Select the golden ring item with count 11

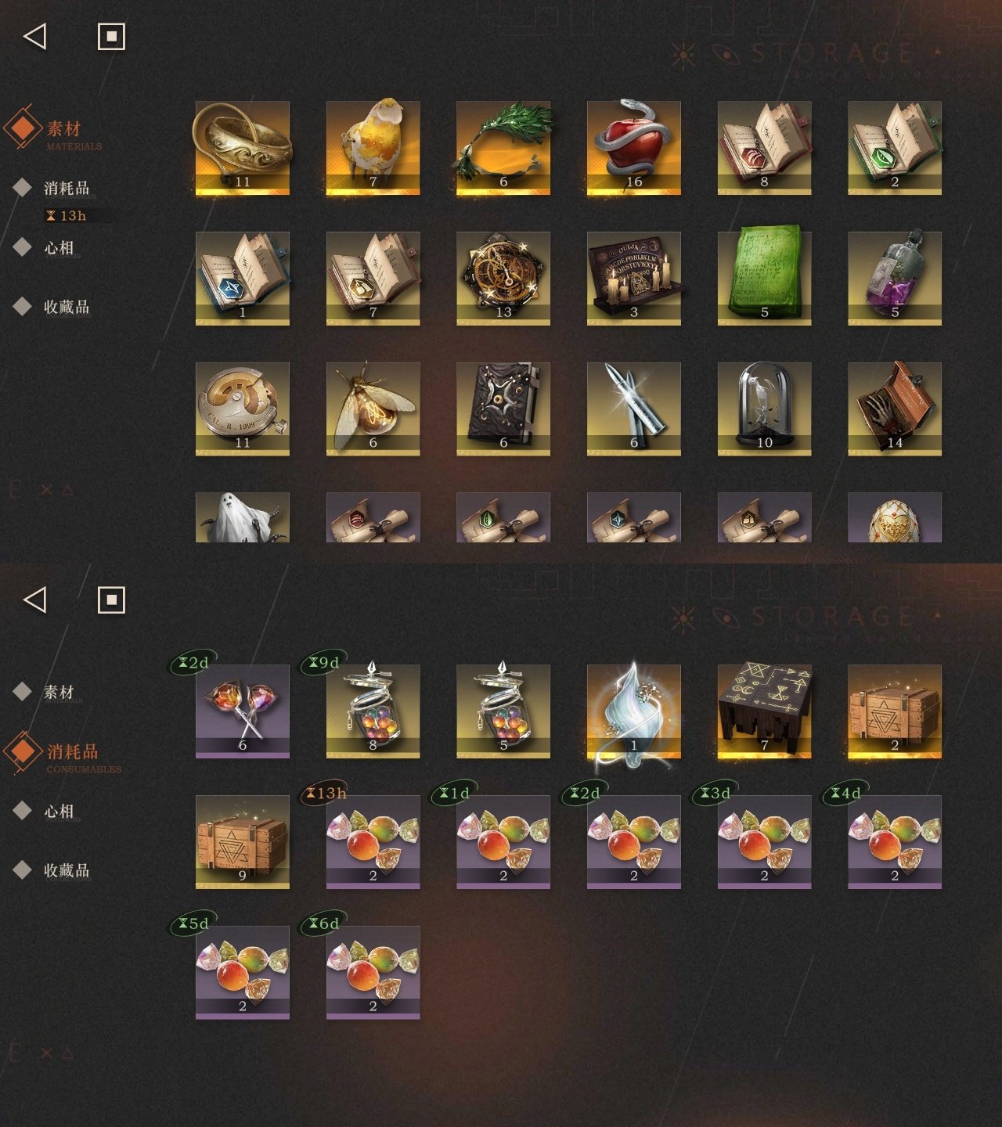coord(243,148)
